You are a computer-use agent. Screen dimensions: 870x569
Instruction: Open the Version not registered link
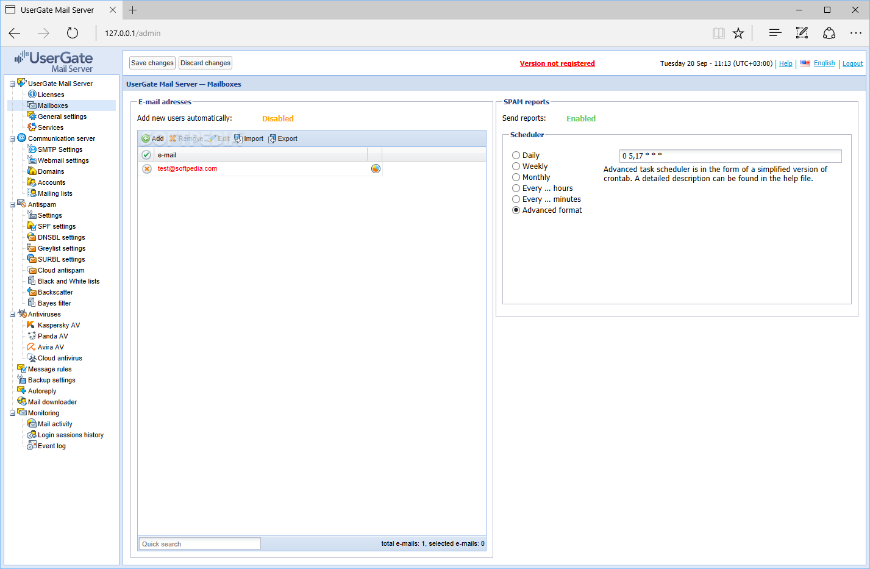[557, 63]
